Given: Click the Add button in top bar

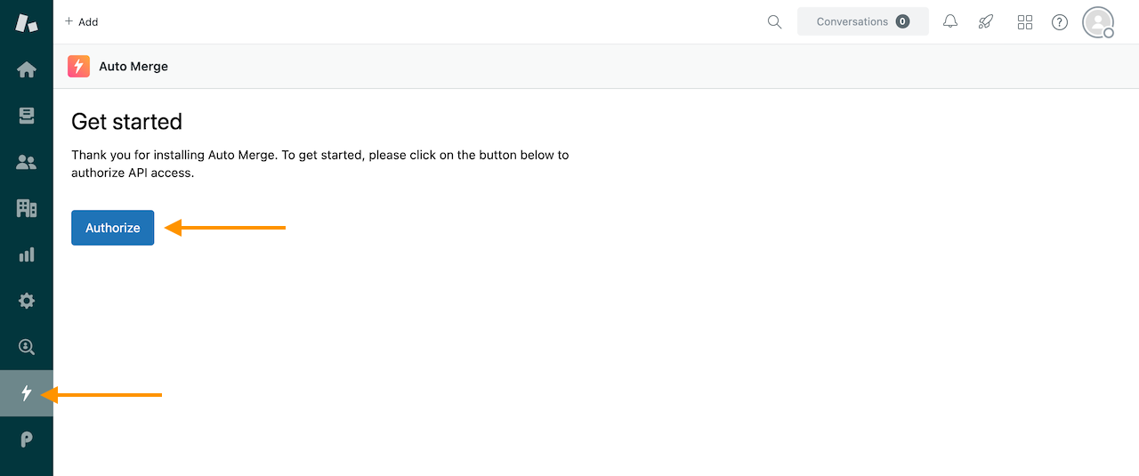Looking at the screenshot, I should 81,21.
